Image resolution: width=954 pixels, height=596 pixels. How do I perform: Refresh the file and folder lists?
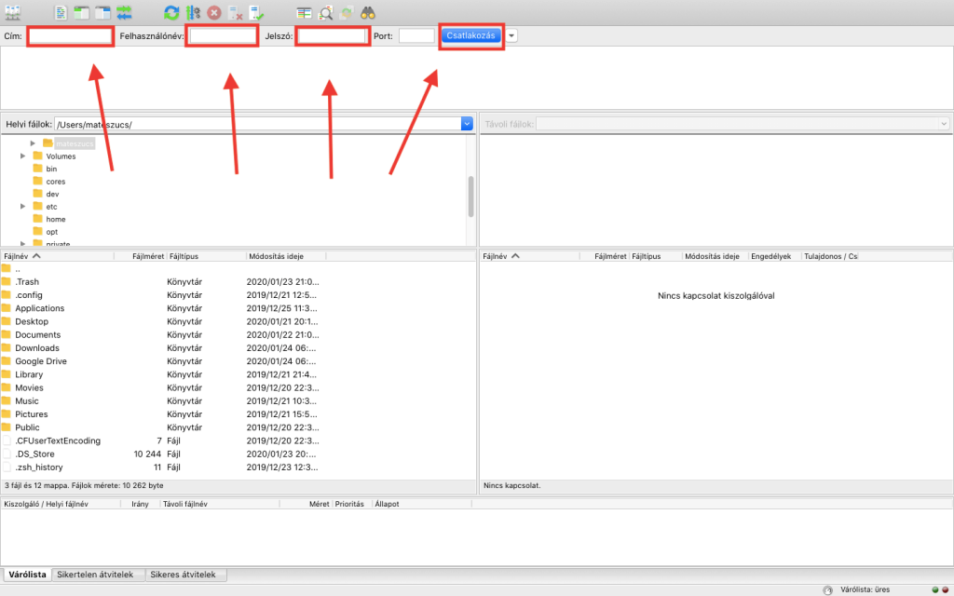click(x=171, y=12)
